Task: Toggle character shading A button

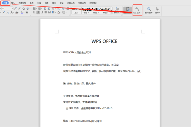Action: click(x=27, y=12)
